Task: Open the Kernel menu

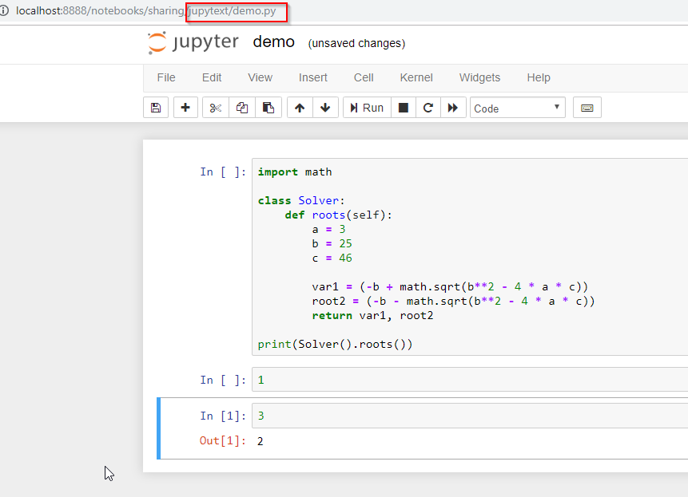Action: tap(416, 77)
